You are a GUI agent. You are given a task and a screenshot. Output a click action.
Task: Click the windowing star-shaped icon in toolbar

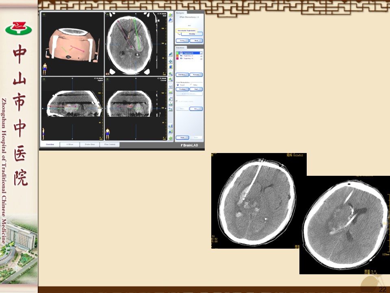(170, 86)
